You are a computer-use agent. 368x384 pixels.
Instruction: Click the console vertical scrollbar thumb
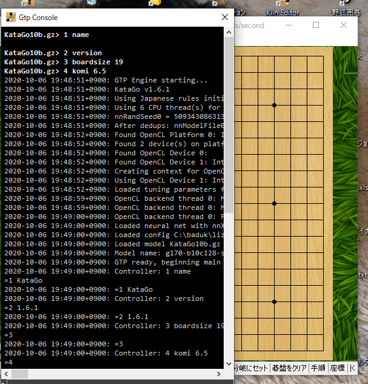pyautogui.click(x=229, y=125)
